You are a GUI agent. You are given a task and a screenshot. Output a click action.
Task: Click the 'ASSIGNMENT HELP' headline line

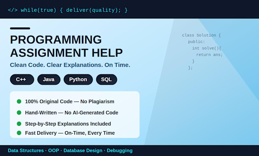(66, 53)
